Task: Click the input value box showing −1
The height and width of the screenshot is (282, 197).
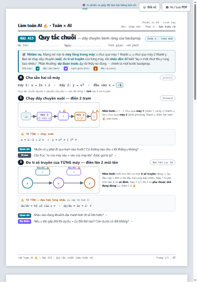Action: click(x=120, y=85)
